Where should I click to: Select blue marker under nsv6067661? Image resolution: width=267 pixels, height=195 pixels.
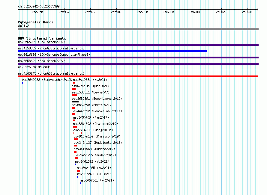pyautogui.click(x=80, y=183)
